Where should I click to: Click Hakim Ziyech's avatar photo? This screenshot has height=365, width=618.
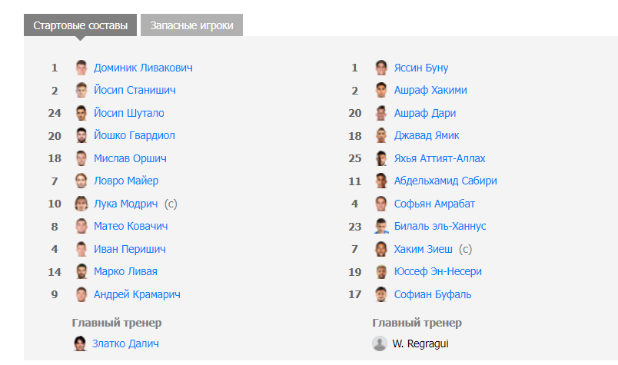click(381, 249)
